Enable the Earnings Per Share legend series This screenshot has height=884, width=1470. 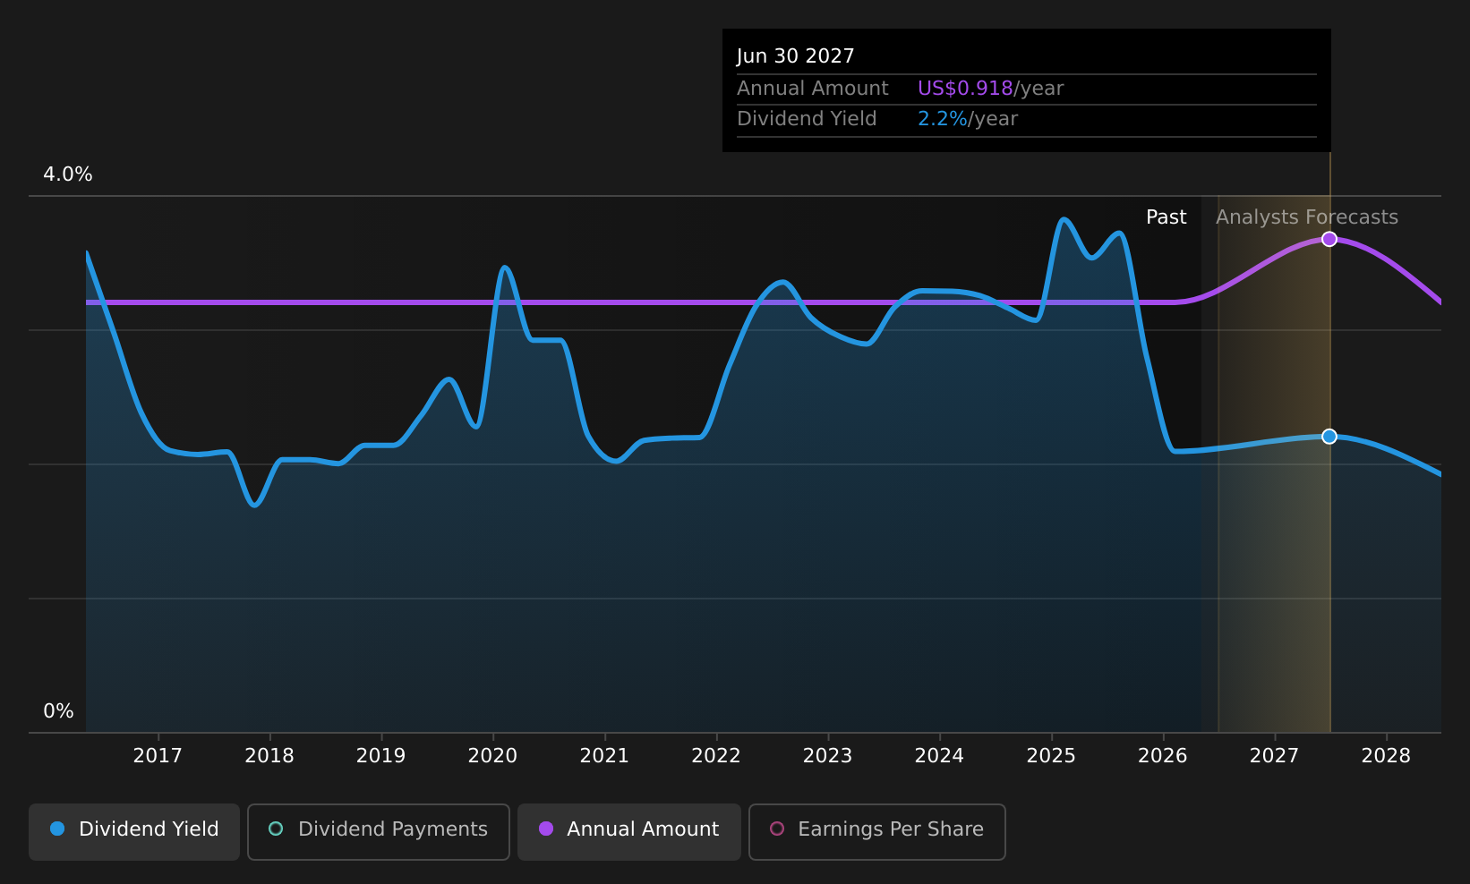tap(876, 831)
